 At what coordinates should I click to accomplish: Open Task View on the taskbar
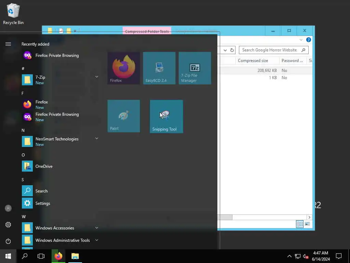point(41,256)
